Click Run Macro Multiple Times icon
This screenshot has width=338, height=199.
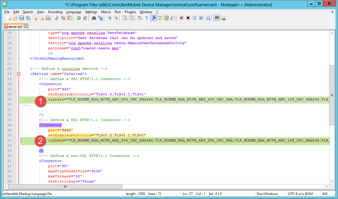[201, 18]
